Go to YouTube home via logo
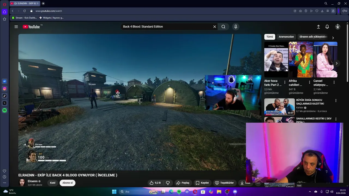The width and height of the screenshot is (349, 196). [32, 27]
